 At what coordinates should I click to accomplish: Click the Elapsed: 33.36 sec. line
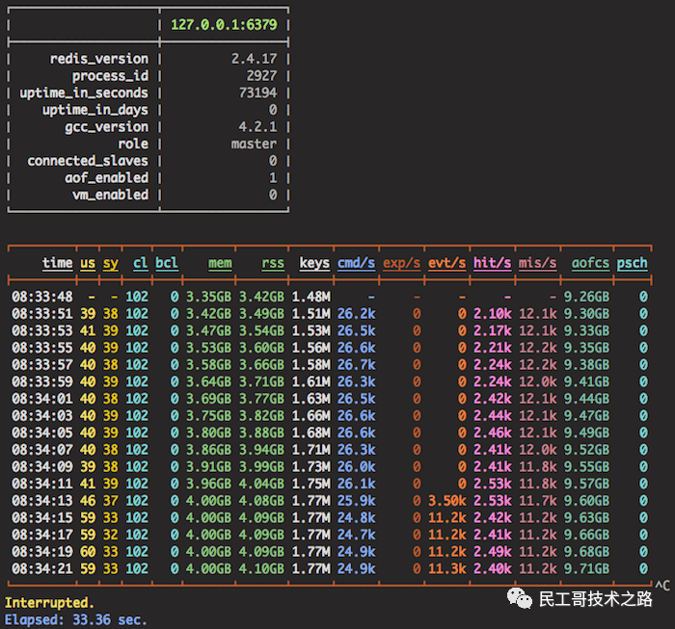point(76,620)
